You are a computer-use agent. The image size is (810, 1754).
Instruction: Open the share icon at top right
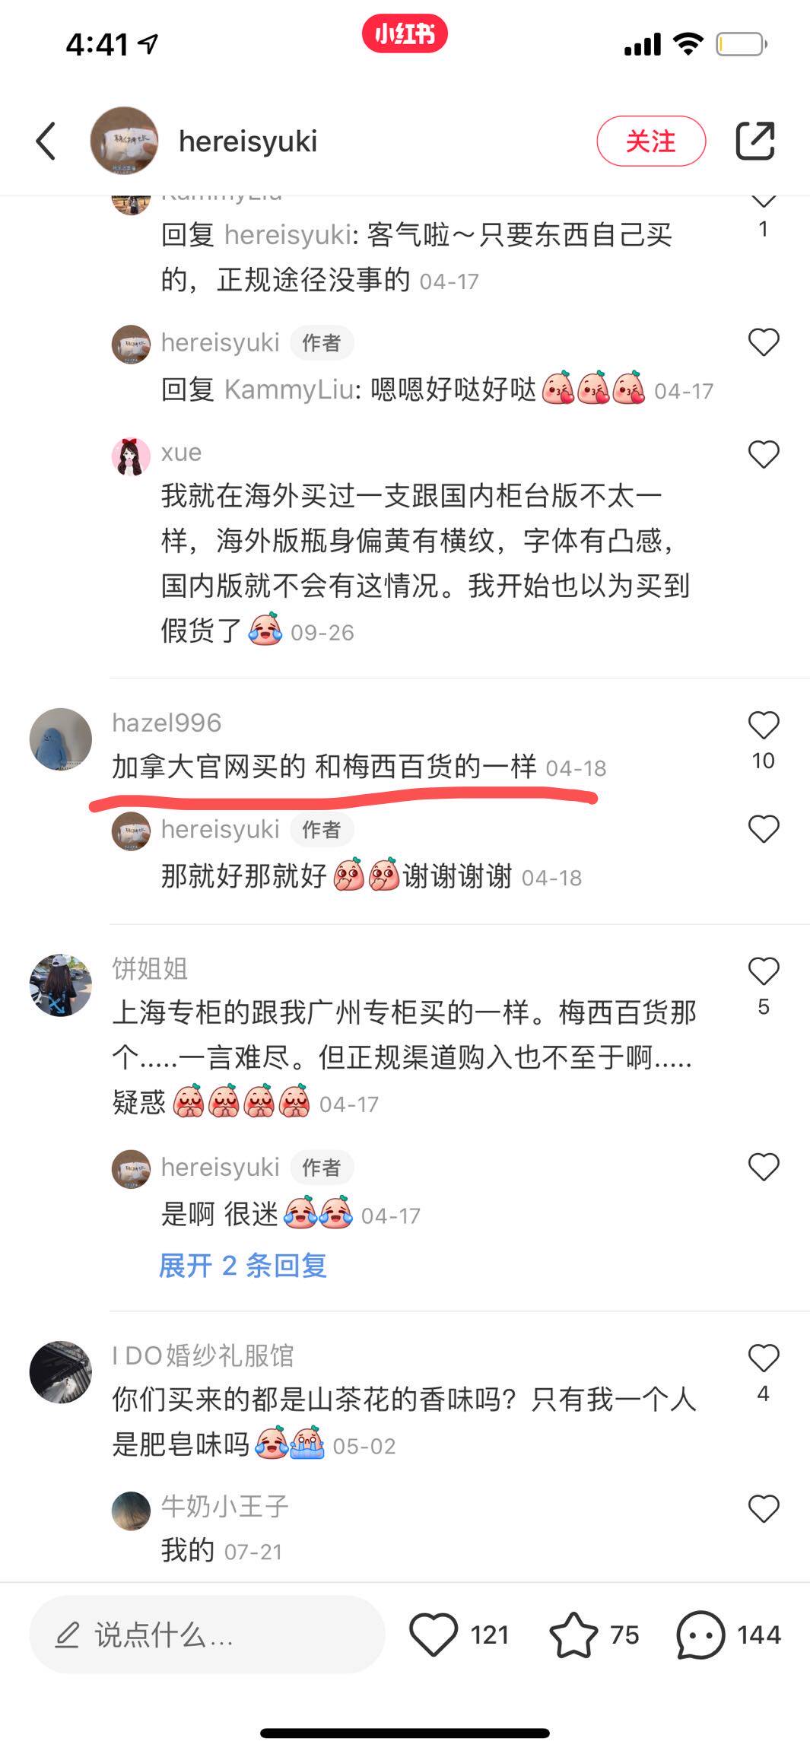click(754, 141)
